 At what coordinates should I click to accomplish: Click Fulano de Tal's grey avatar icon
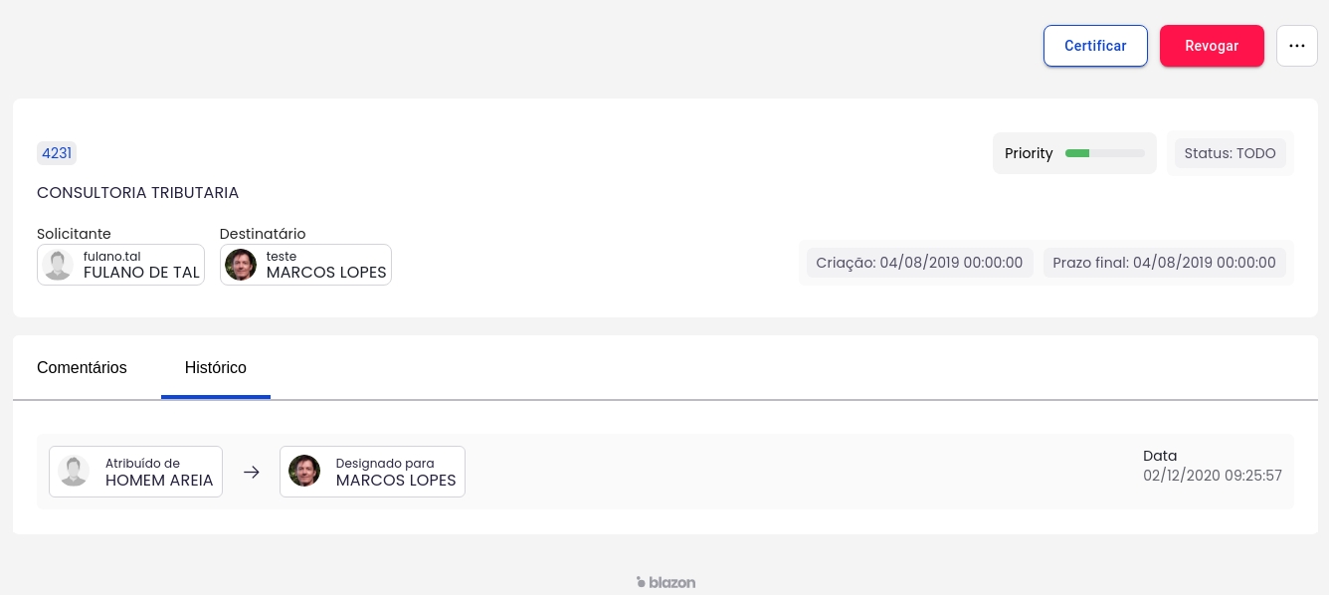pyautogui.click(x=59, y=265)
